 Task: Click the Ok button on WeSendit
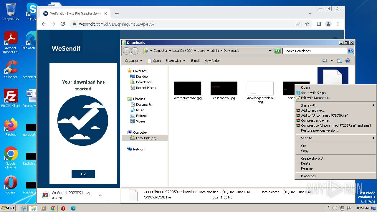pyautogui.click(x=83, y=174)
